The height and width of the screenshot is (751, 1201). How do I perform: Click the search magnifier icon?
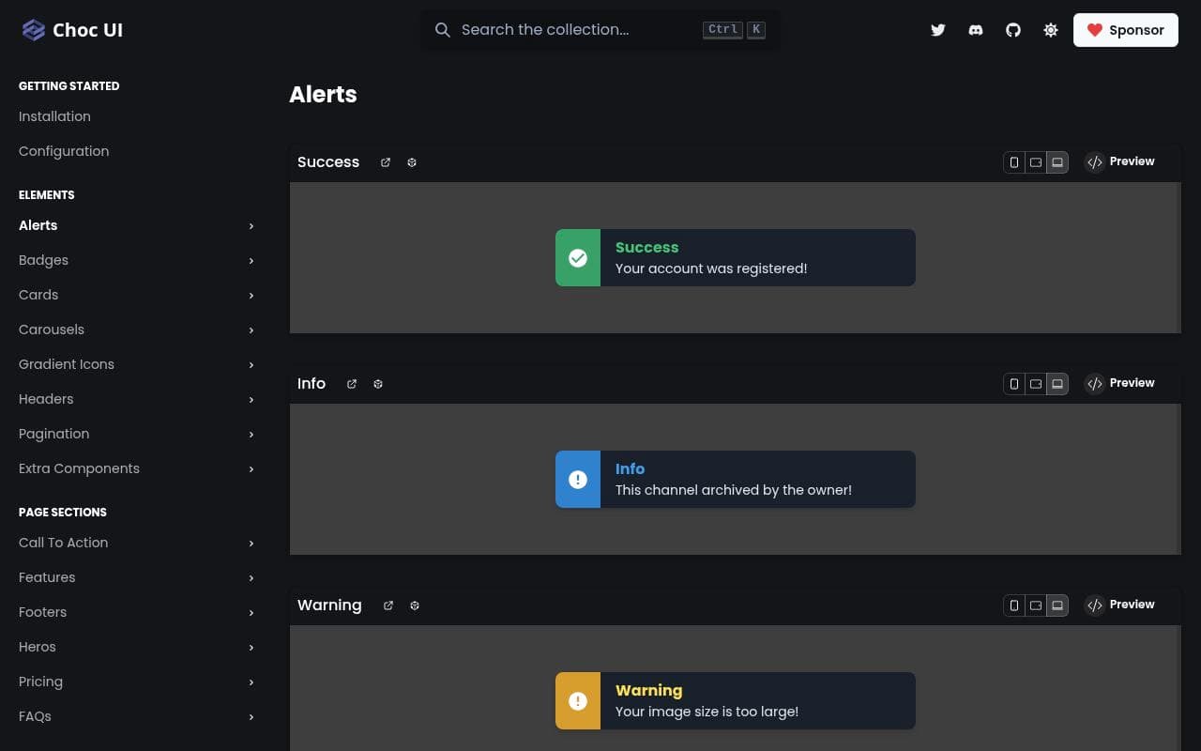pyautogui.click(x=443, y=30)
